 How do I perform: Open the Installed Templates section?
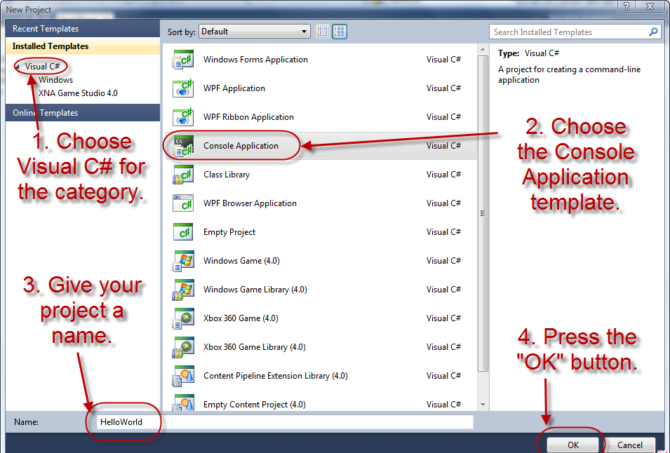[83, 46]
